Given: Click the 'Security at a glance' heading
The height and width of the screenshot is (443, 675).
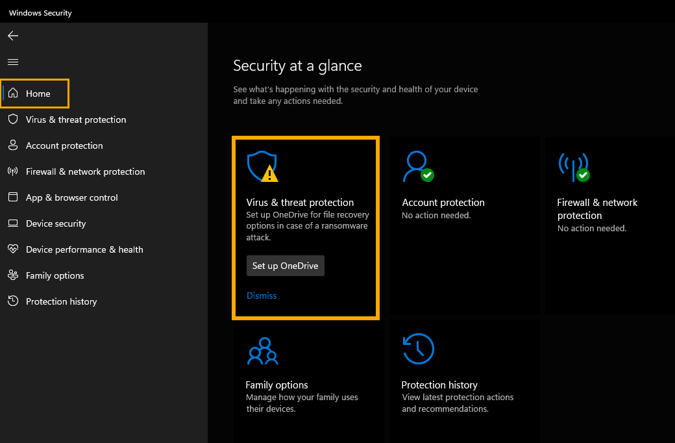Looking at the screenshot, I should (297, 66).
